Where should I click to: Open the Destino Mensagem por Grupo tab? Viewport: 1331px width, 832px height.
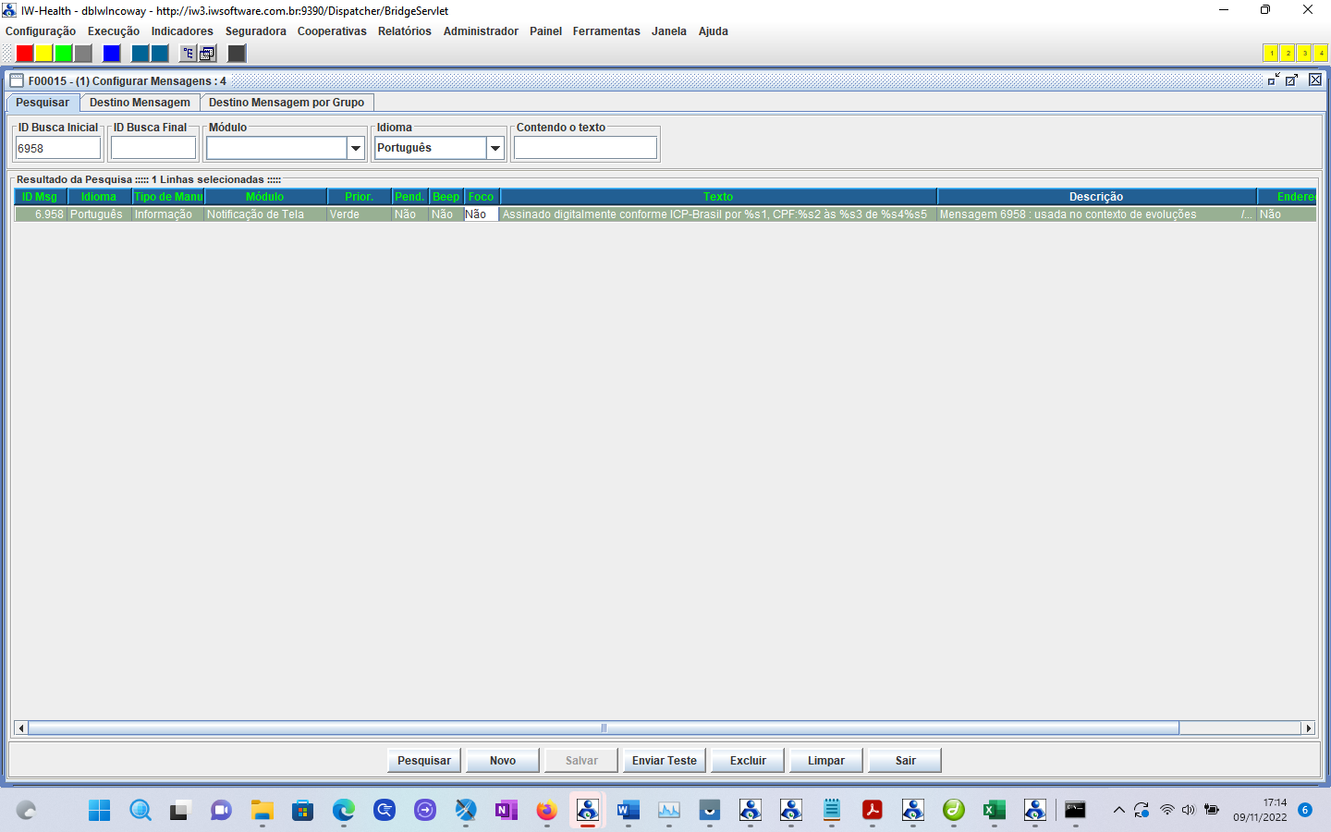pyautogui.click(x=287, y=103)
